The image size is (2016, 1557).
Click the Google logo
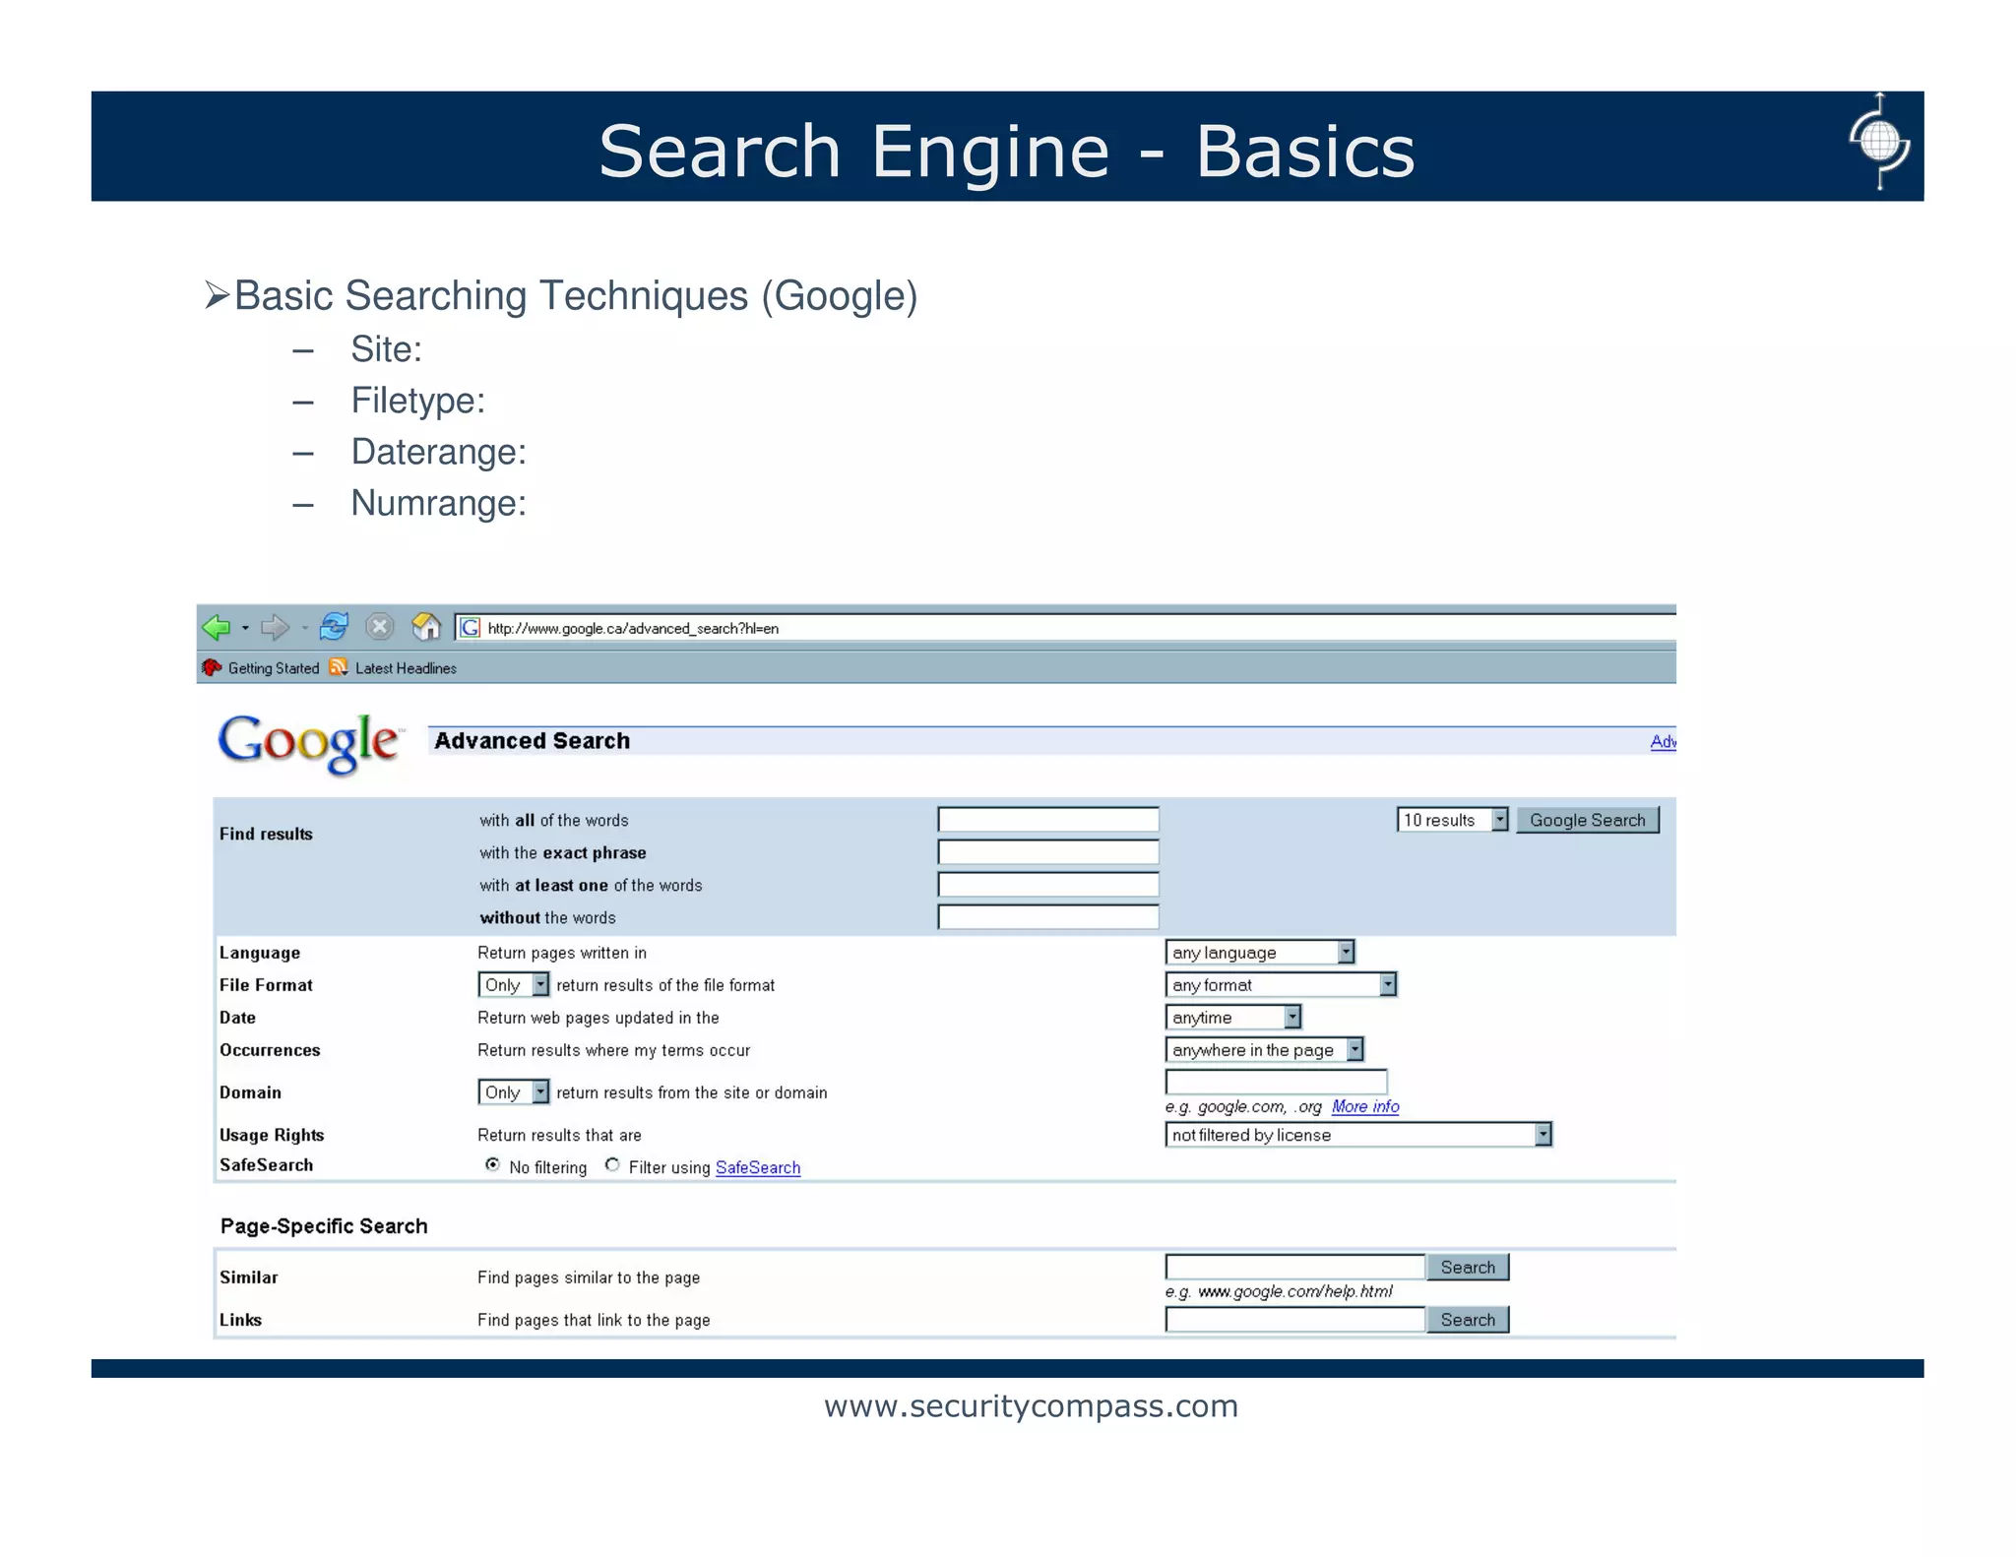(x=310, y=743)
